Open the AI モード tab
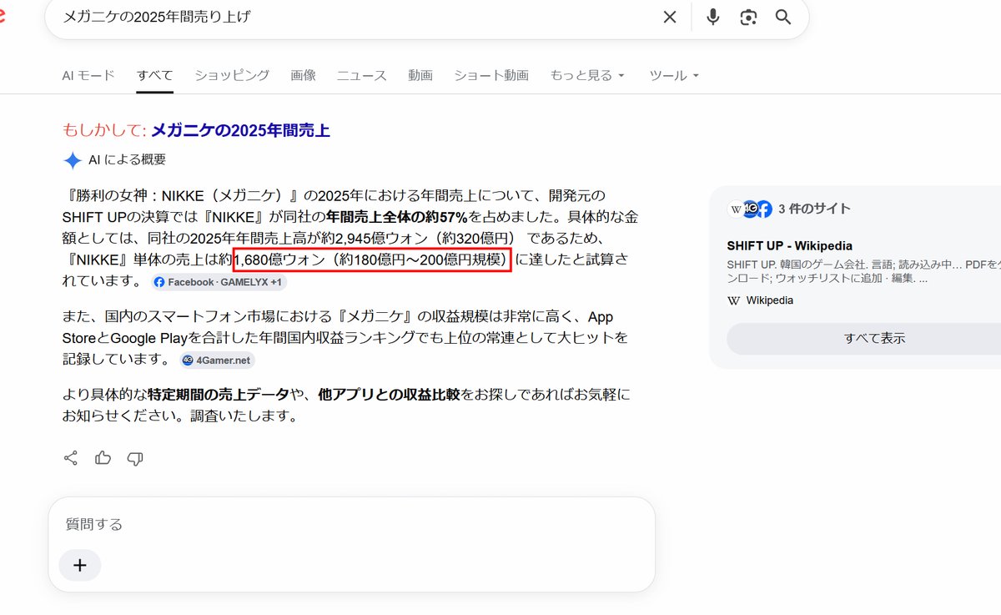Screen dimensions: 1001x615 [88, 75]
